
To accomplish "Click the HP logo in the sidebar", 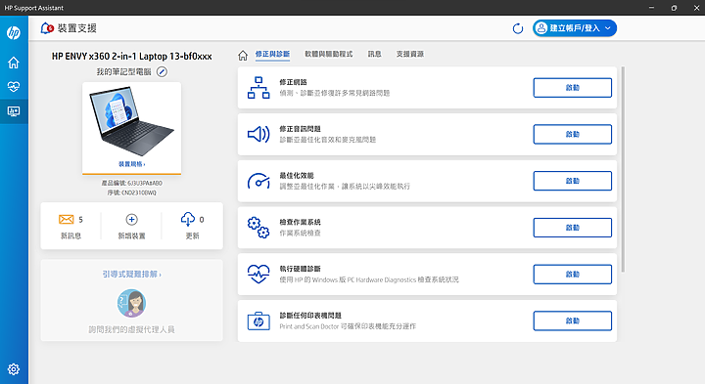I will pyautogui.click(x=14, y=33).
